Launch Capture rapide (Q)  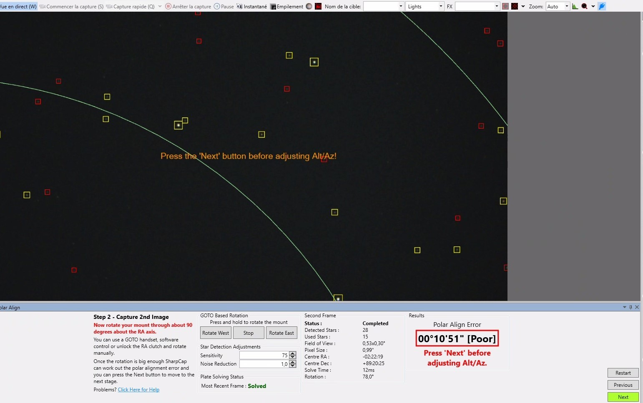coord(131,6)
